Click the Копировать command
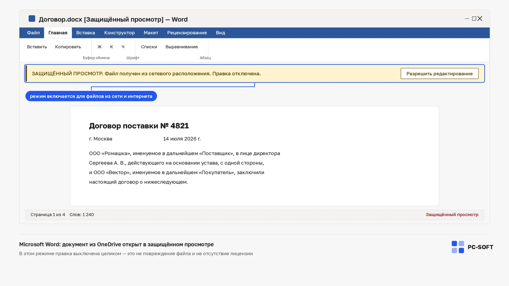509x286 pixels. point(68,47)
